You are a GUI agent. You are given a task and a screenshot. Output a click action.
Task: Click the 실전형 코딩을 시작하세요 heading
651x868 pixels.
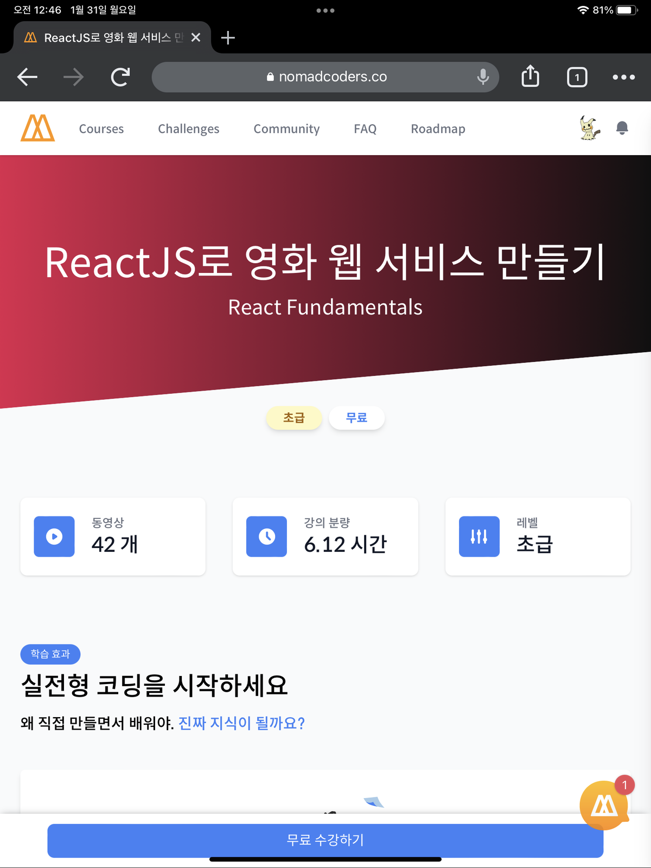(154, 685)
